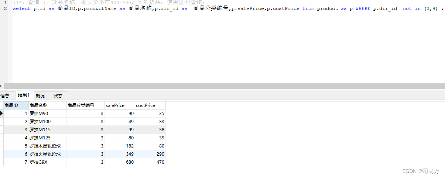445x177 pixels.
Task: Click salePrice value 49 of 罗技M100
Action: (x=120, y=122)
